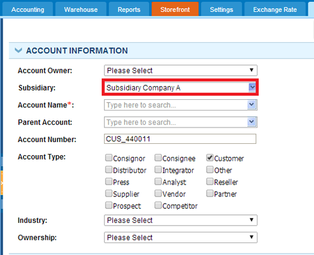Focus the Account Name search field

point(176,105)
